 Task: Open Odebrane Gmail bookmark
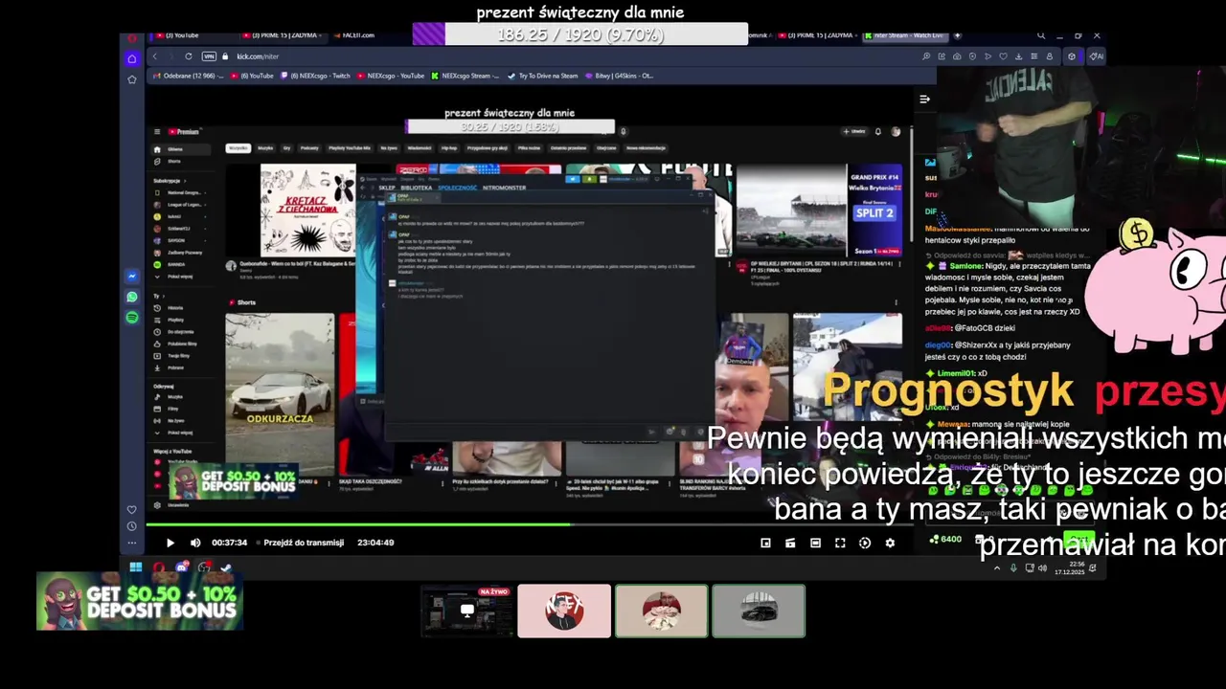point(188,76)
